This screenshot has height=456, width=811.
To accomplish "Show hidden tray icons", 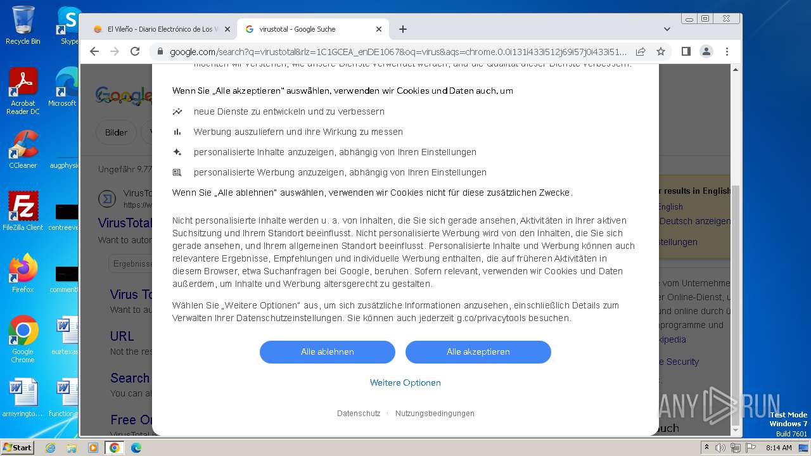I will click(x=707, y=448).
